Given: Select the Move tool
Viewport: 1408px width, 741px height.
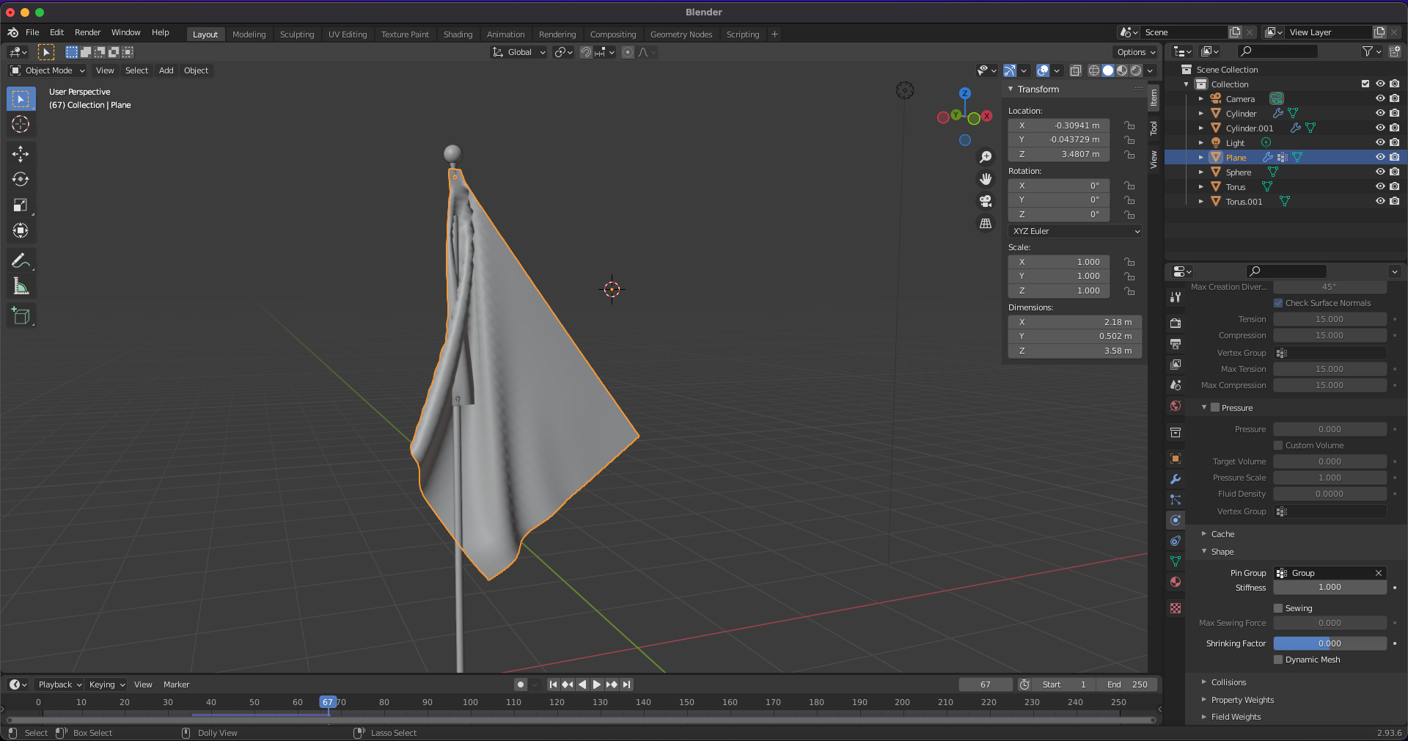Looking at the screenshot, I should click(21, 153).
